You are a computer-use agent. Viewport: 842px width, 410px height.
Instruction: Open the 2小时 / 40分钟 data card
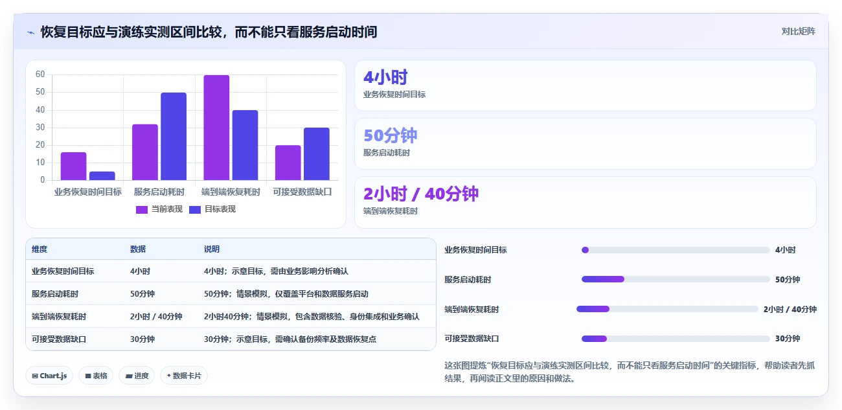coord(585,202)
